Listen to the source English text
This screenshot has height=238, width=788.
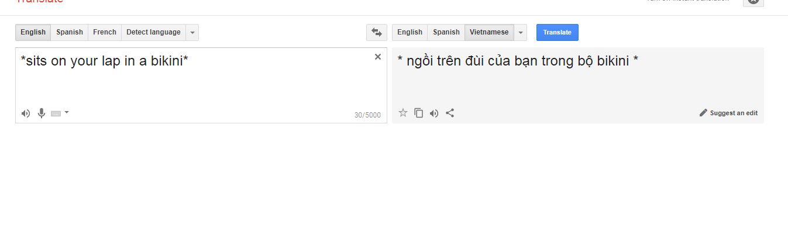coord(25,113)
